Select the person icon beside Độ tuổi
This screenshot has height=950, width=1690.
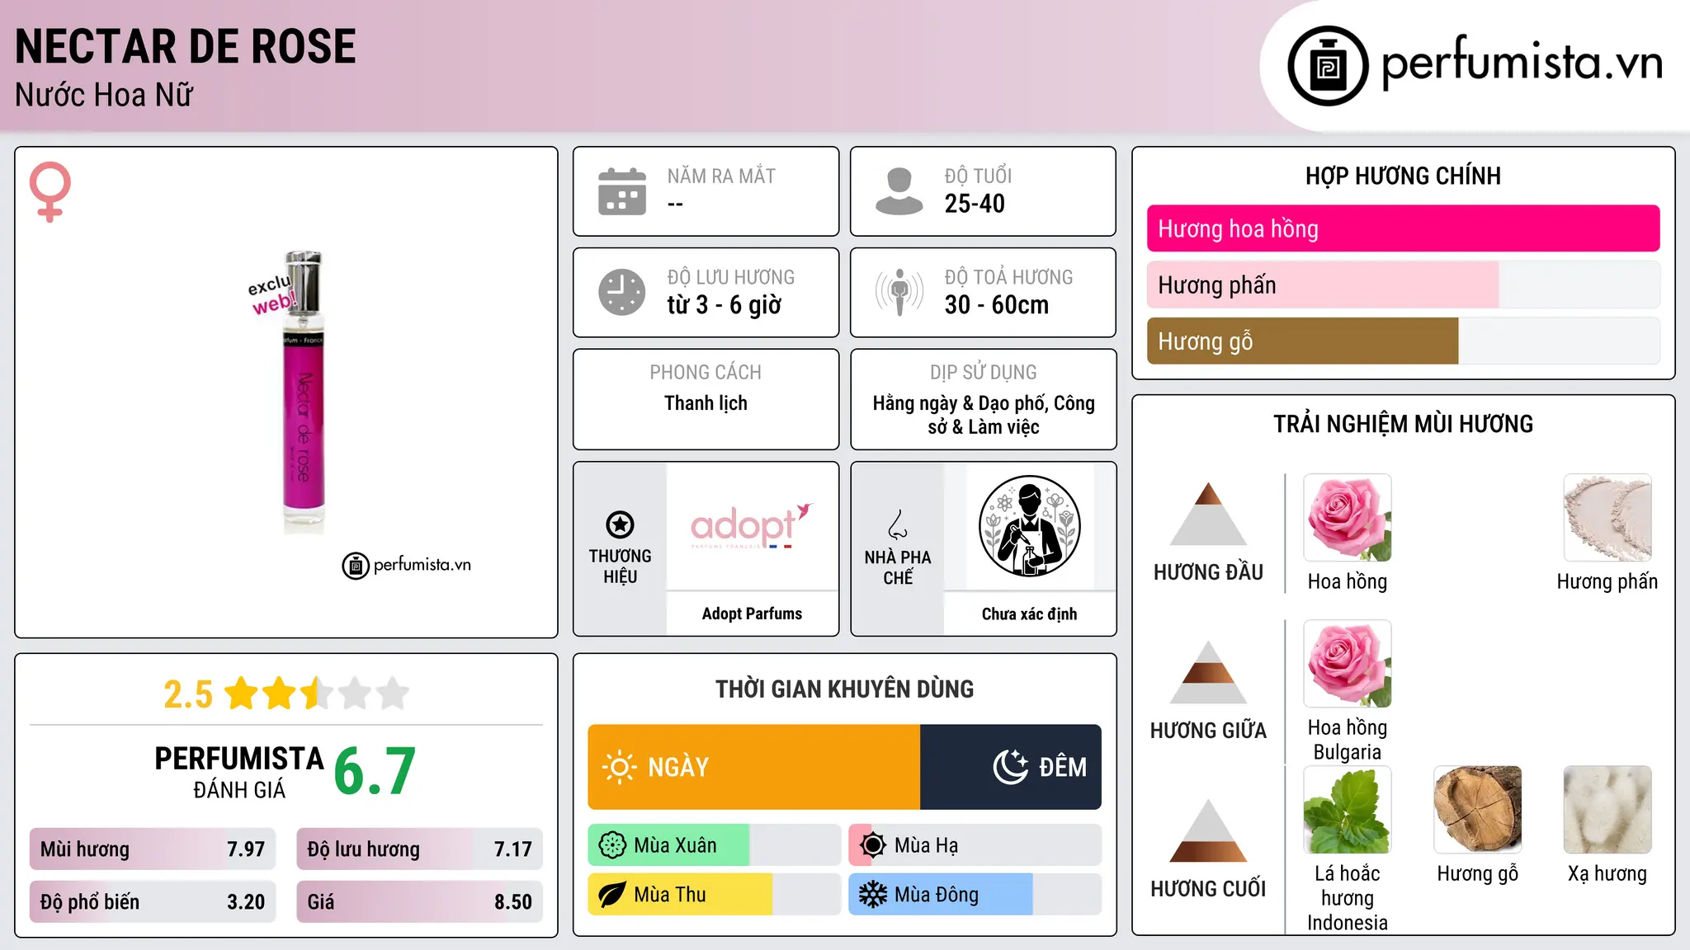pyautogui.click(x=899, y=191)
